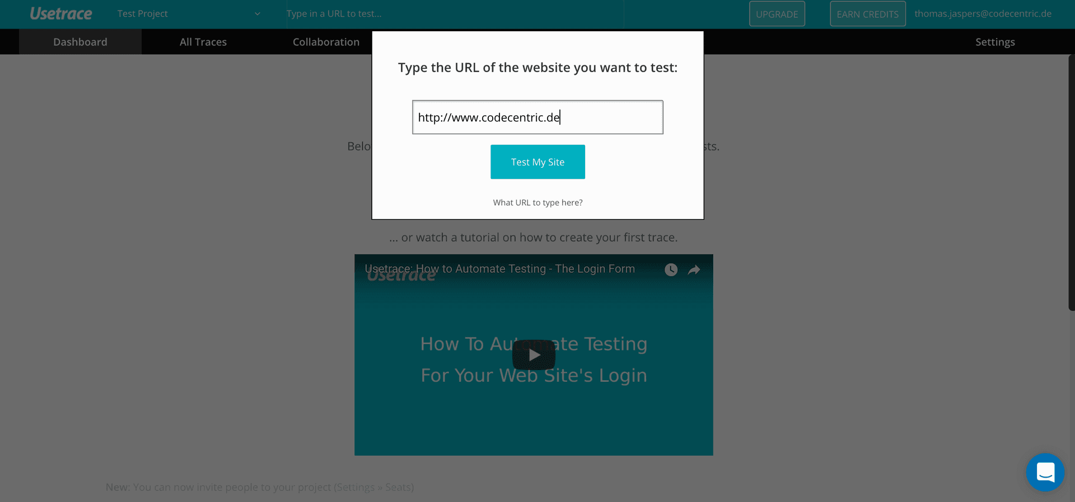The height and width of the screenshot is (502, 1075).
Task: Open the 'What URL to type here?' link
Action: click(x=537, y=202)
